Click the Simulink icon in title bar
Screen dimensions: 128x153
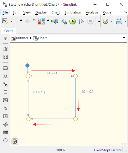point(5,4)
